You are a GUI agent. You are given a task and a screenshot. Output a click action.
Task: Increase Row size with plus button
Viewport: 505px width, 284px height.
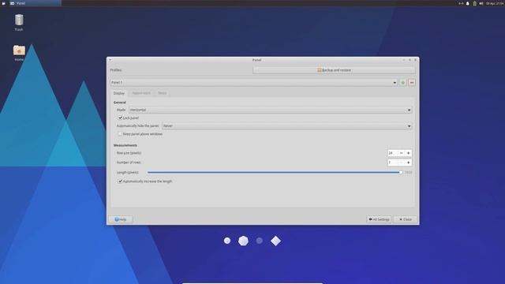[409, 153]
